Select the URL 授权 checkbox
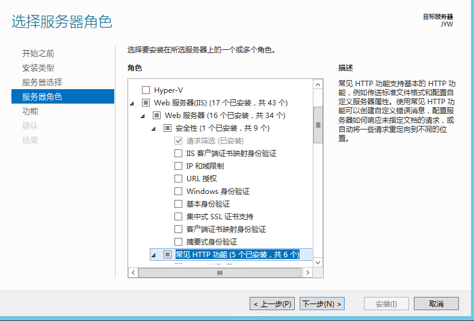The width and height of the screenshot is (474, 321). [178, 179]
